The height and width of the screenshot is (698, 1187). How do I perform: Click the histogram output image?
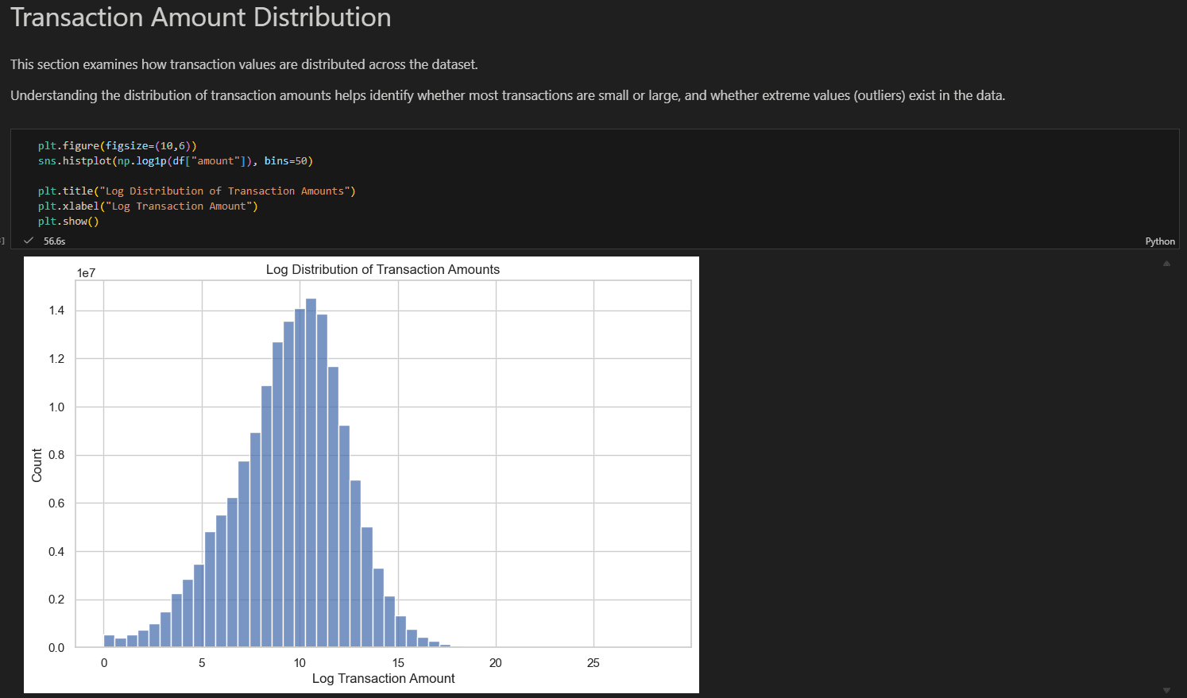362,475
